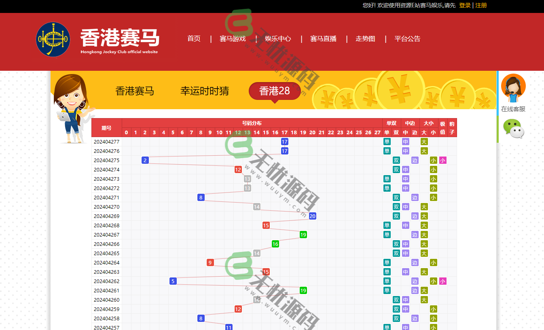The width and height of the screenshot is (544, 330).
Task: Select the blue 17 number badge for period 202404277
Action: 284,142
